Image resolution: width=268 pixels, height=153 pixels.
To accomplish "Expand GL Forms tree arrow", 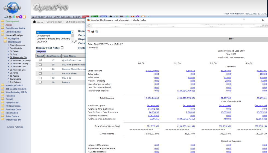I will click(x=8, y=73).
